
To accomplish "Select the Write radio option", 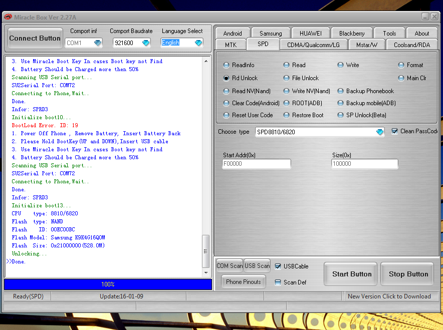I will (340, 65).
